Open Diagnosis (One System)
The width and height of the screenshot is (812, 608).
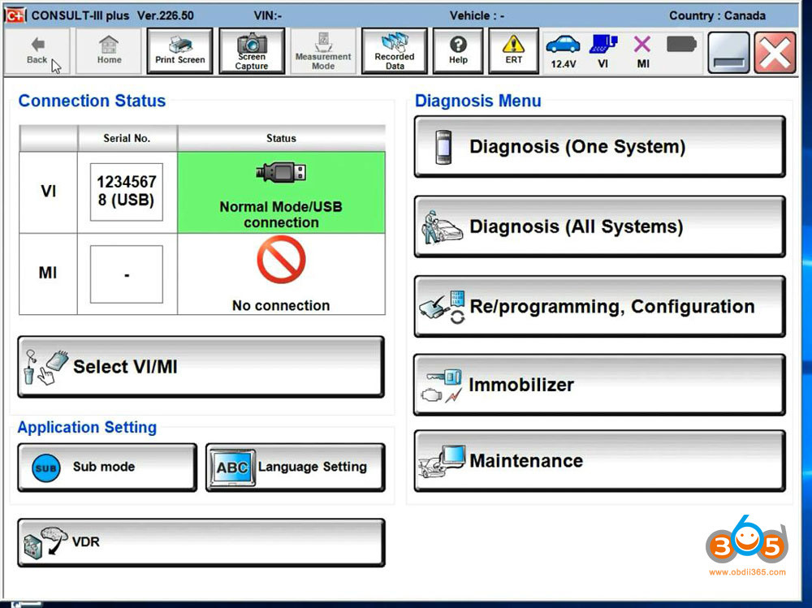coord(599,147)
